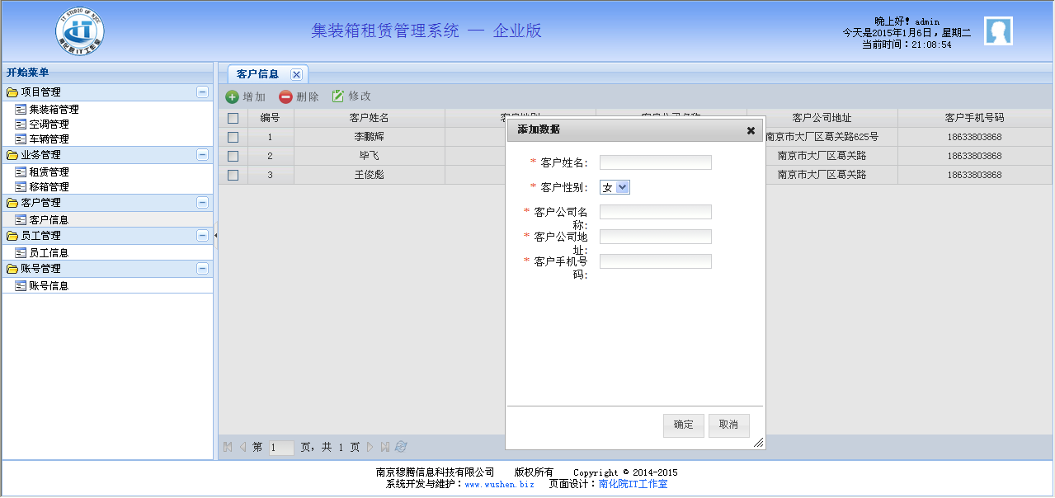Click the green Add (增加) icon
Viewport: 1055px width, 498px height.
pyautogui.click(x=233, y=96)
